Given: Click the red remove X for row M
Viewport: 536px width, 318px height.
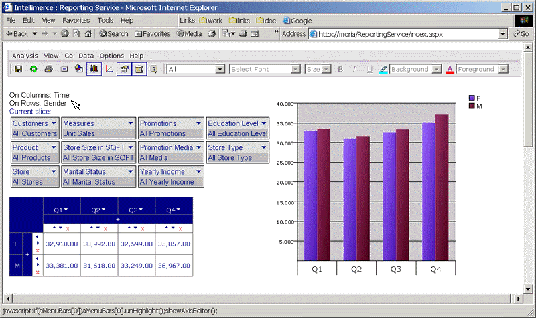Looking at the screenshot, I should point(38,272).
